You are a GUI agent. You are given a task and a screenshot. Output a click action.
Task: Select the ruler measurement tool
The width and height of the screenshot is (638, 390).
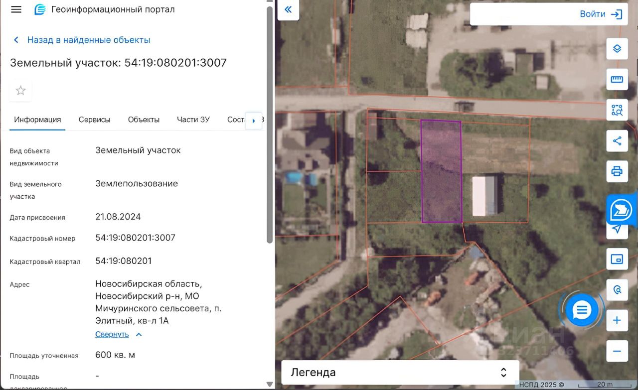click(617, 79)
